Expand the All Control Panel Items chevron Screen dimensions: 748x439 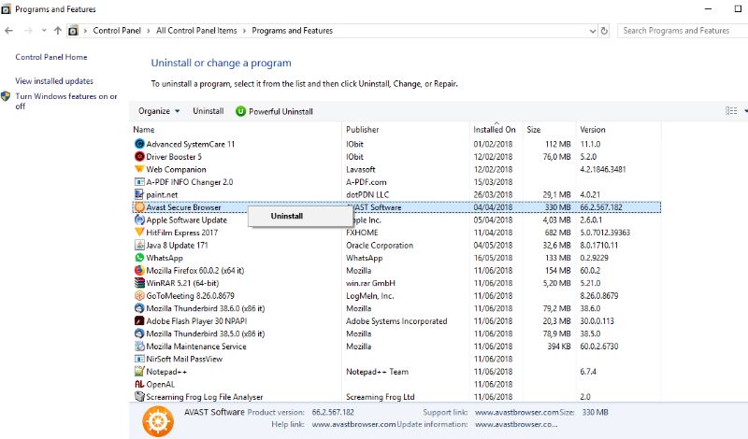[244, 31]
